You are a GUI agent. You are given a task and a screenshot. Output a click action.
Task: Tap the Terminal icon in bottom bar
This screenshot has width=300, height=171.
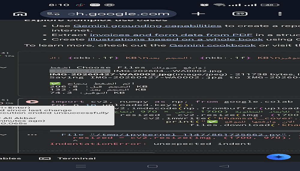click(45, 158)
